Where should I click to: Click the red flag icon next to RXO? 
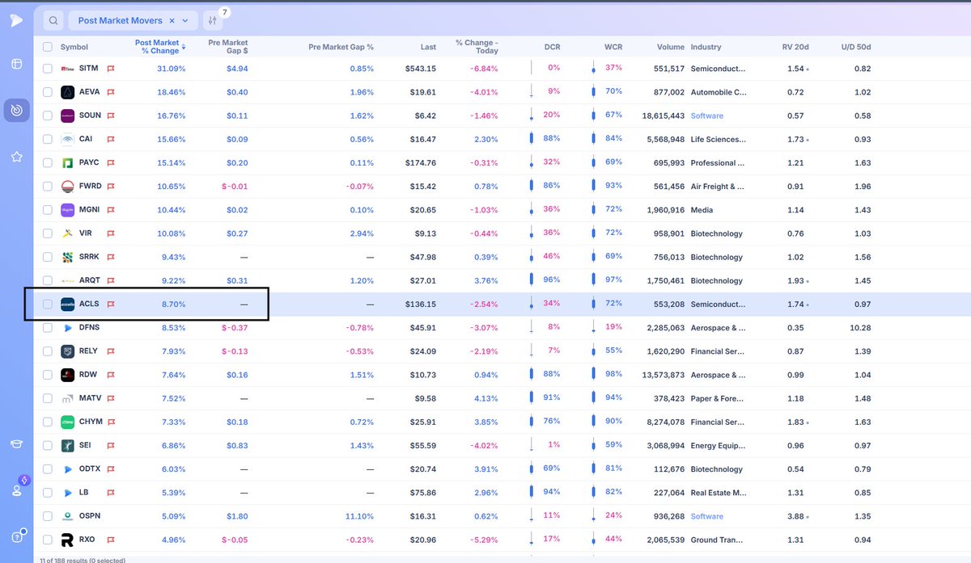[x=111, y=540]
